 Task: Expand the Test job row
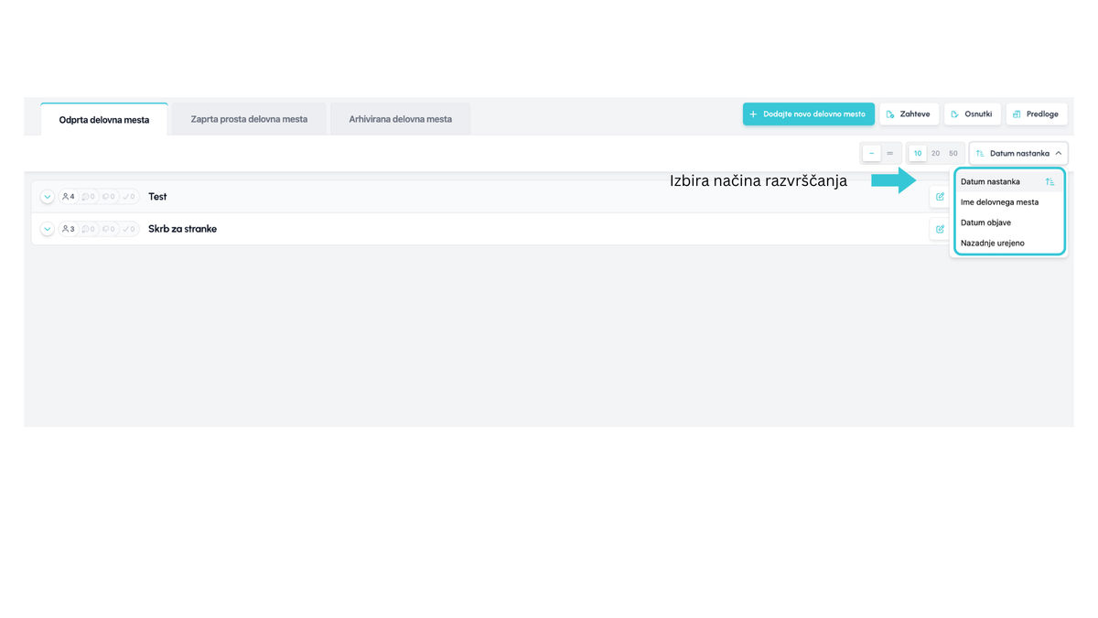(48, 197)
